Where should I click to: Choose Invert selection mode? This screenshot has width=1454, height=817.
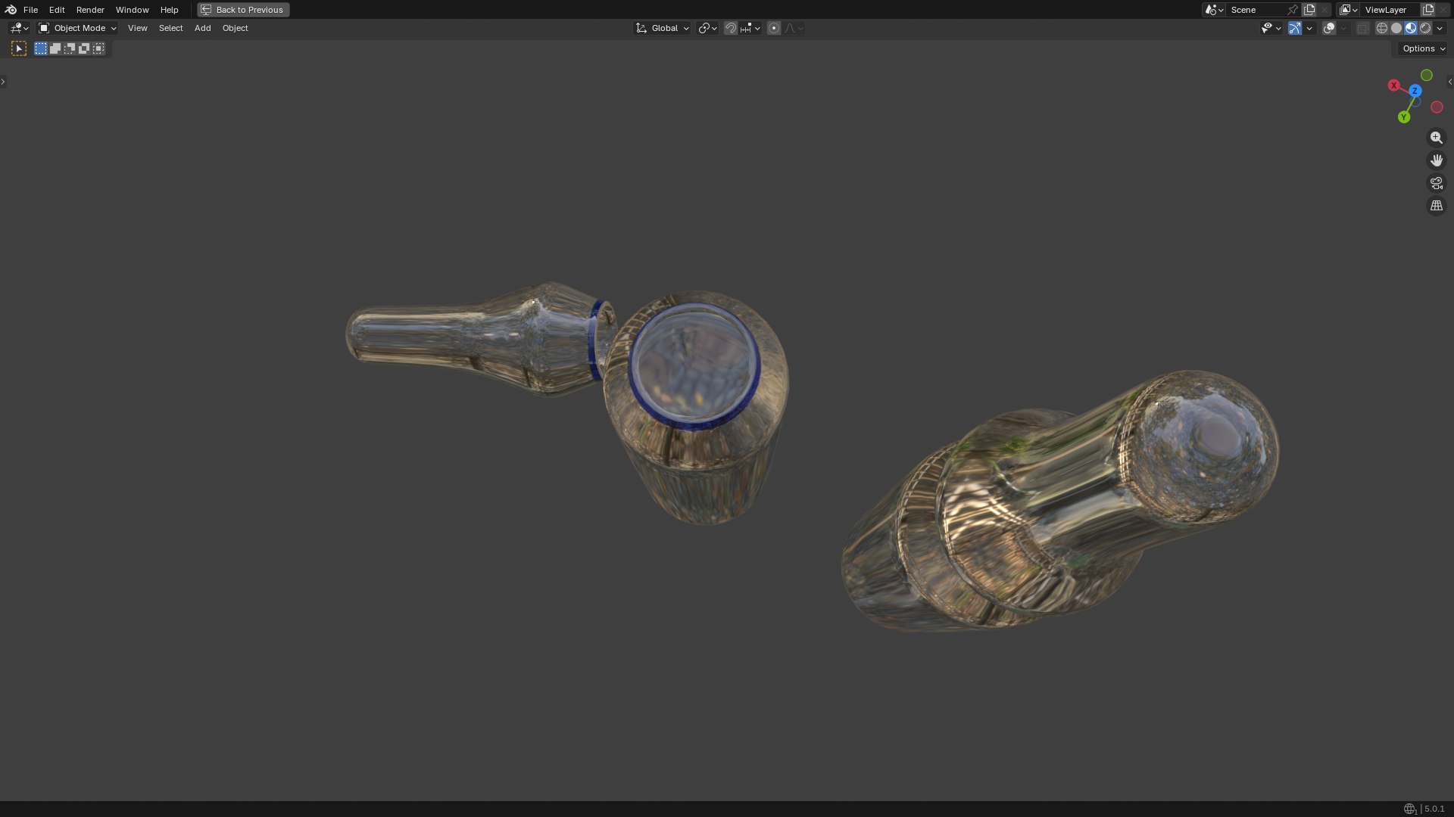click(84, 48)
